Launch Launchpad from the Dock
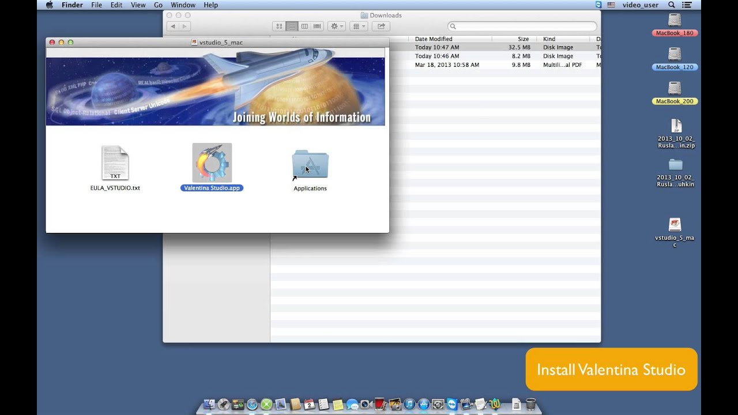This screenshot has width=738, height=415. tap(224, 405)
